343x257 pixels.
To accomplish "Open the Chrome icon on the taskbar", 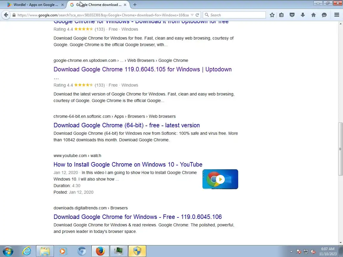I will [82, 251].
